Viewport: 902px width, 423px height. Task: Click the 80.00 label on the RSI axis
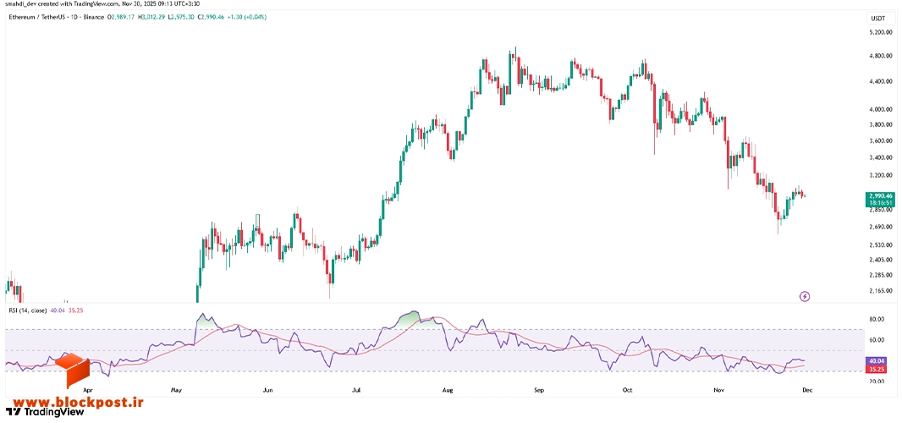[x=877, y=318]
